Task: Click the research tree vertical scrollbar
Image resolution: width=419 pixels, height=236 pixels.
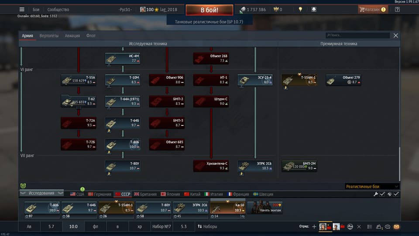Action: click(399, 164)
